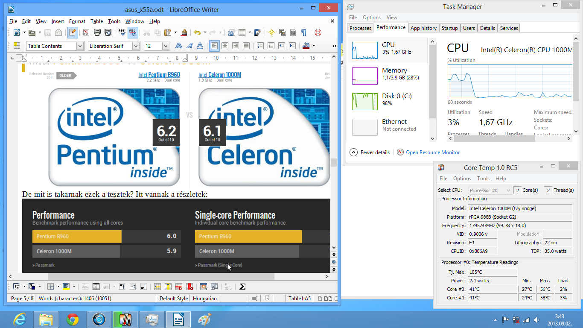
Task: Click Delete Row icon in table toolbar
Action: pyautogui.click(x=178, y=287)
